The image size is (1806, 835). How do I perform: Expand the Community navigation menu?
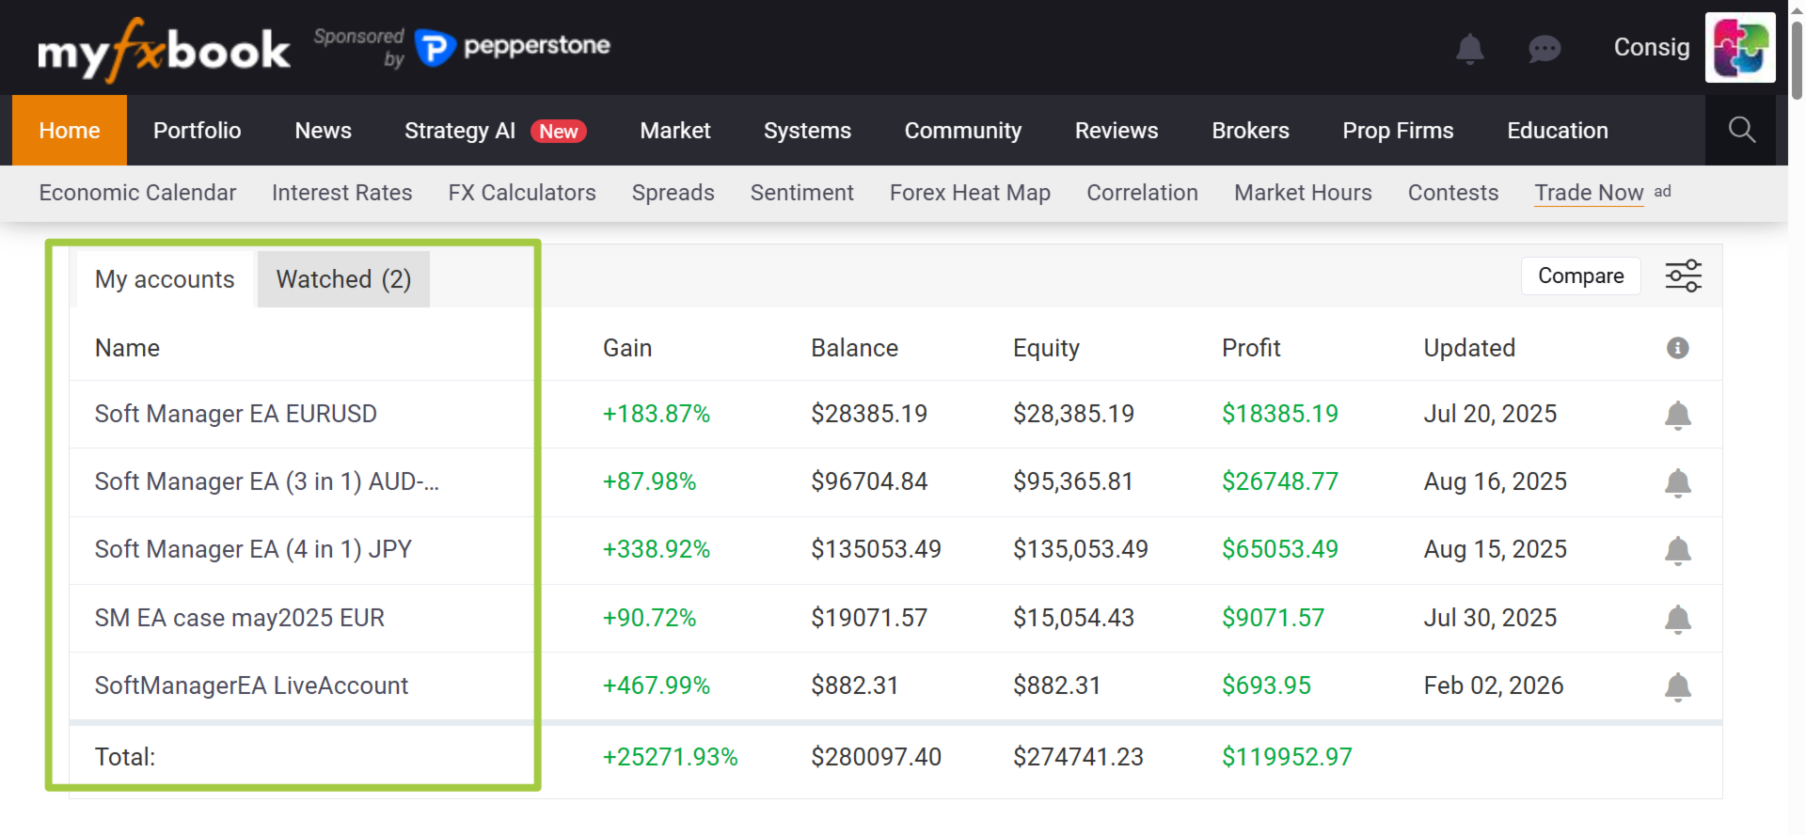point(962,131)
